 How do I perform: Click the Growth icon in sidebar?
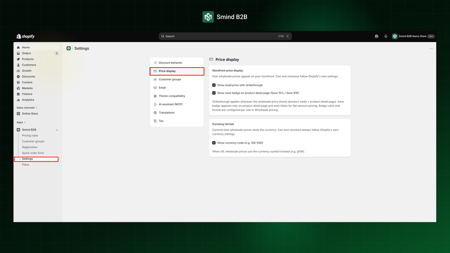tap(18, 71)
